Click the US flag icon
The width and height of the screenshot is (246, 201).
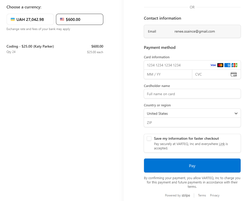click(x=62, y=19)
